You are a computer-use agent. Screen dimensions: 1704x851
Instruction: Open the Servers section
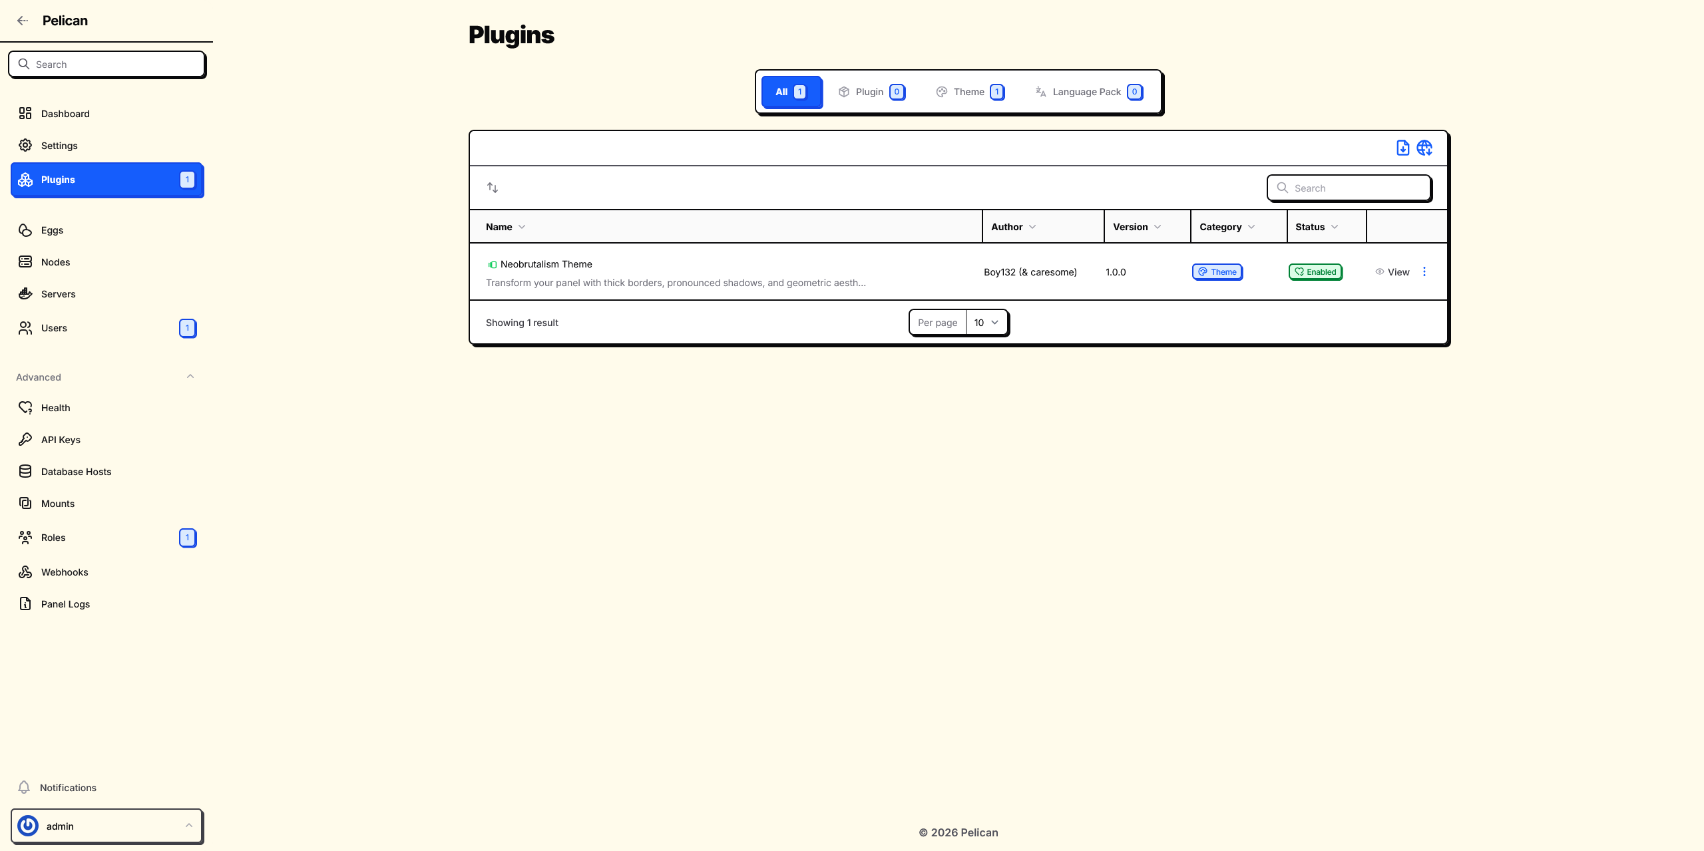106,294
